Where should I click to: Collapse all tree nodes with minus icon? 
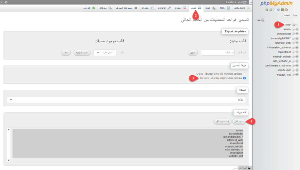click(263, 20)
